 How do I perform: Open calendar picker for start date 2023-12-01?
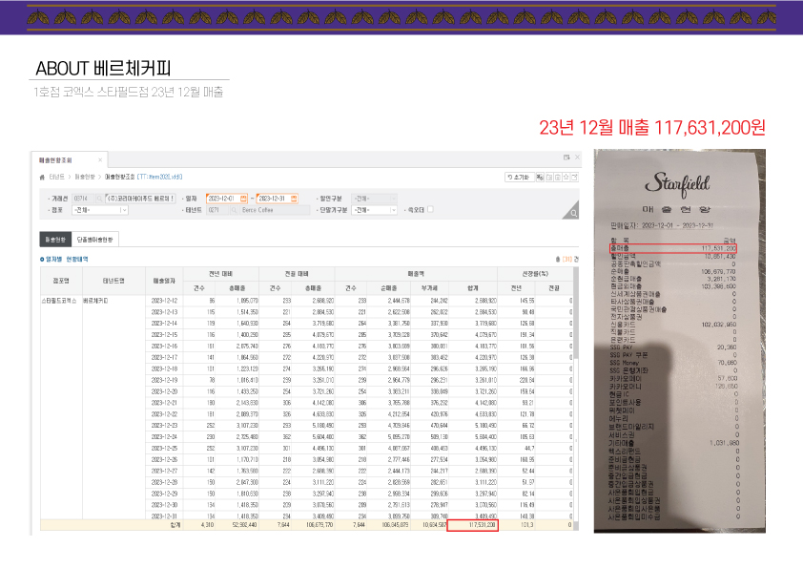click(x=246, y=198)
